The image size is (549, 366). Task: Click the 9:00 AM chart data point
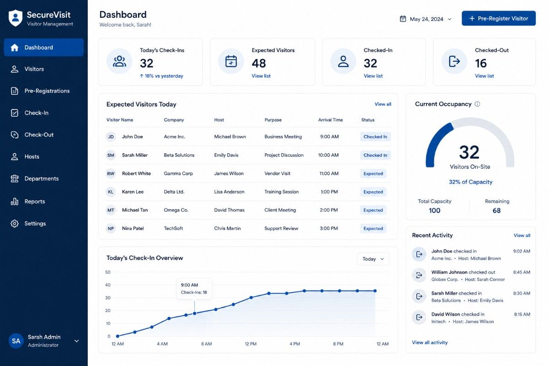(194, 313)
